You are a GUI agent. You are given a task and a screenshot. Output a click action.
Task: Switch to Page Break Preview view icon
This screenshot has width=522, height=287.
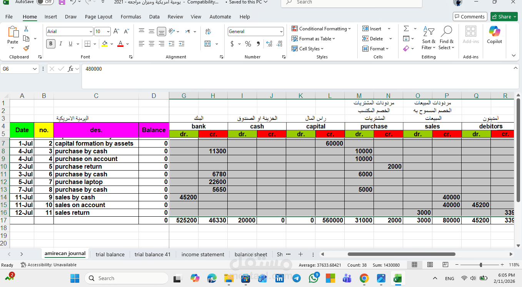(445, 265)
